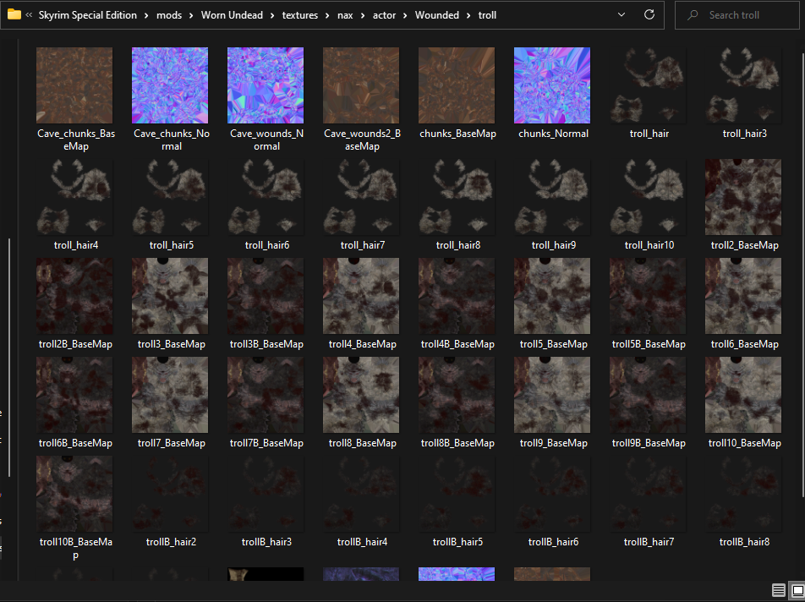Switch to details view layout
Viewport: 805px width, 602px height.
pos(778,590)
